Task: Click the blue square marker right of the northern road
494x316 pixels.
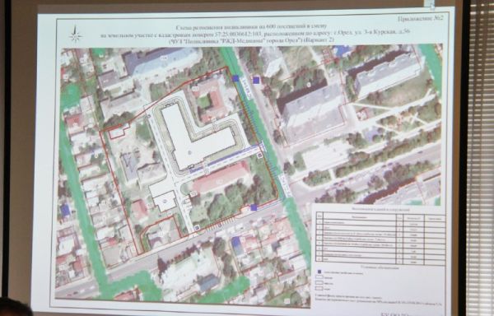Action: click(x=256, y=80)
